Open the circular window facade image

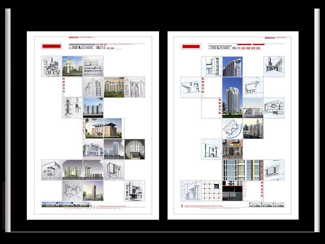tap(134, 149)
